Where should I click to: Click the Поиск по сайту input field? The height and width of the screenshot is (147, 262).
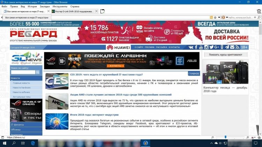[x=23, y=72]
